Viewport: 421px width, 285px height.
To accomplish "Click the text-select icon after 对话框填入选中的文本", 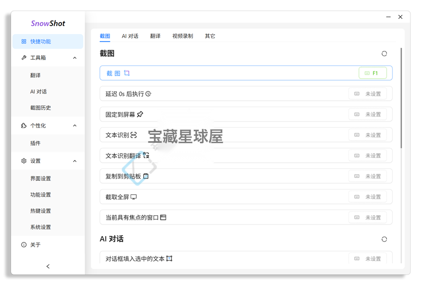I will [169, 258].
